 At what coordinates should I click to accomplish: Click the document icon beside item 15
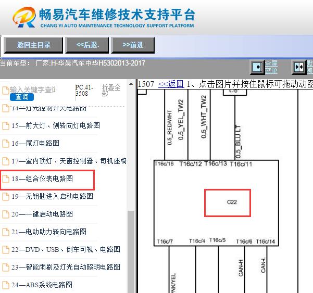6,125
